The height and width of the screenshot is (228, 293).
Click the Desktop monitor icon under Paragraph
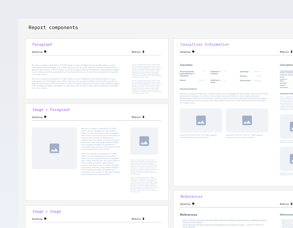(x=45, y=52)
